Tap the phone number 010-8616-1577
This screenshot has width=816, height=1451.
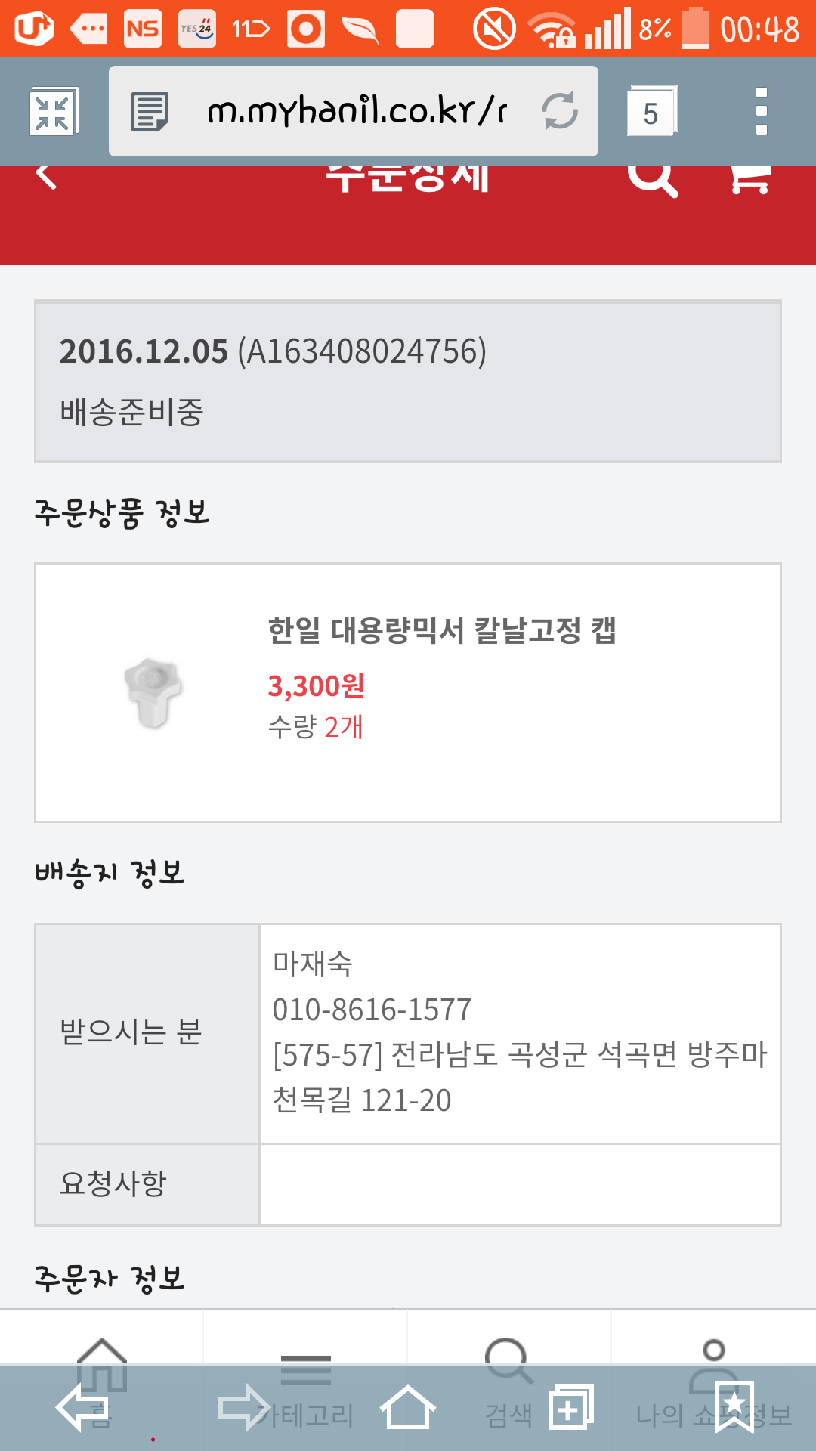tap(372, 1010)
